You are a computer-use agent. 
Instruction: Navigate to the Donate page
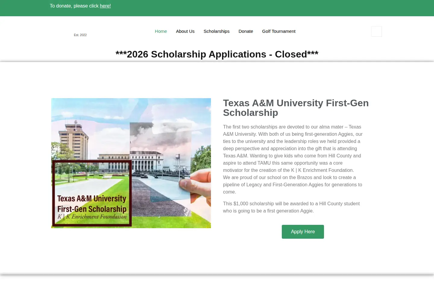click(x=246, y=31)
